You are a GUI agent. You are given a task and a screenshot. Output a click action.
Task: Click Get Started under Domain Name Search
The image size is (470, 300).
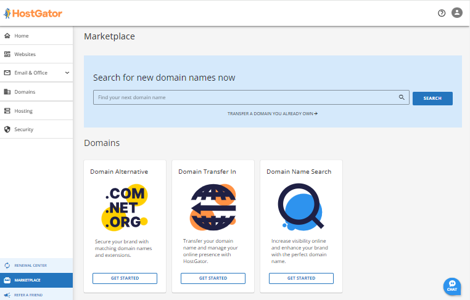[x=301, y=278]
